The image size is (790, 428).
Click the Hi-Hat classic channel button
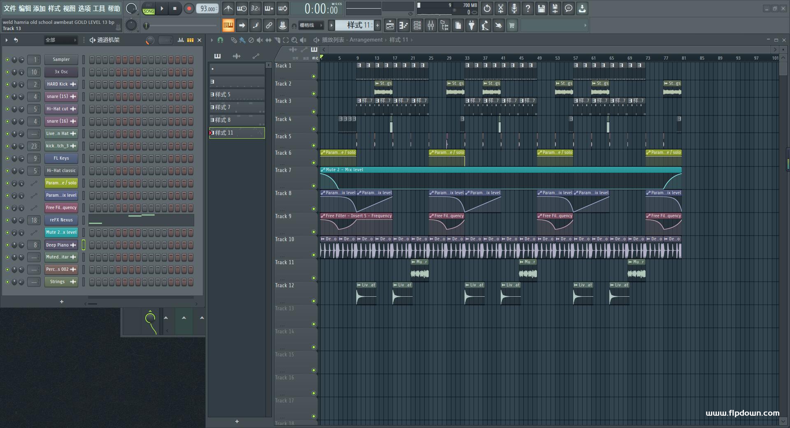click(61, 171)
